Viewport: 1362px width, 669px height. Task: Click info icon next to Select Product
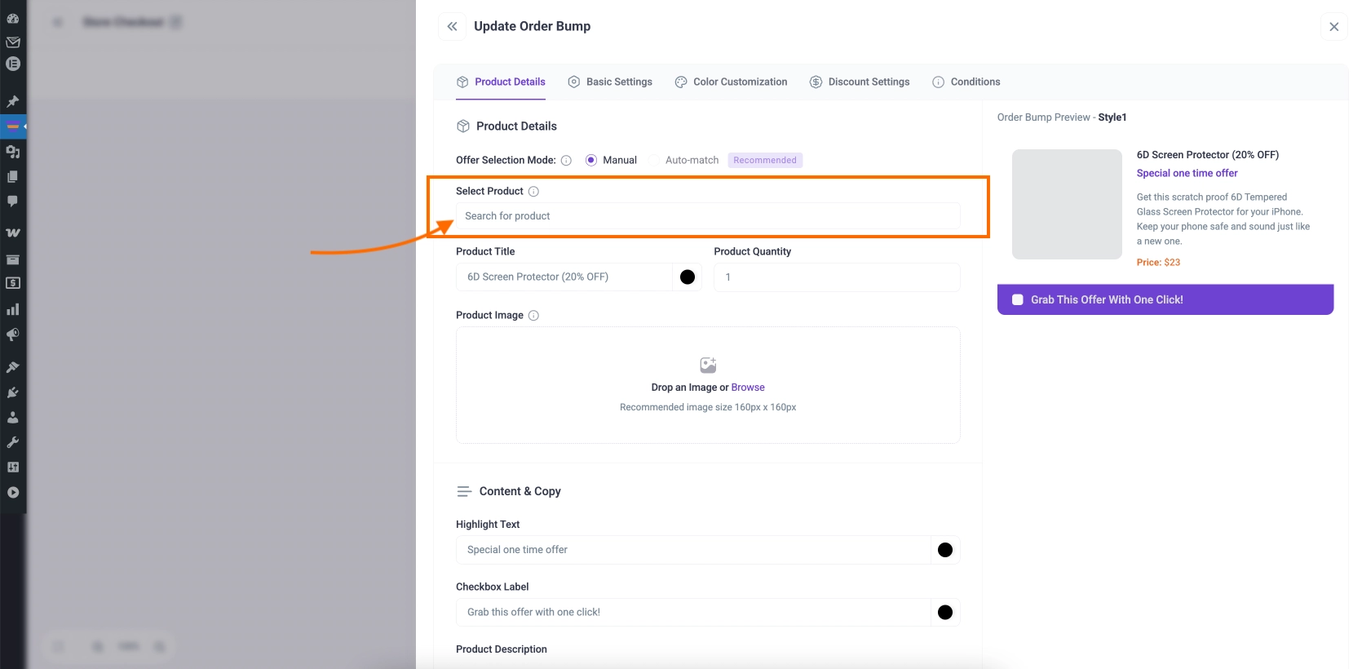[x=533, y=192]
